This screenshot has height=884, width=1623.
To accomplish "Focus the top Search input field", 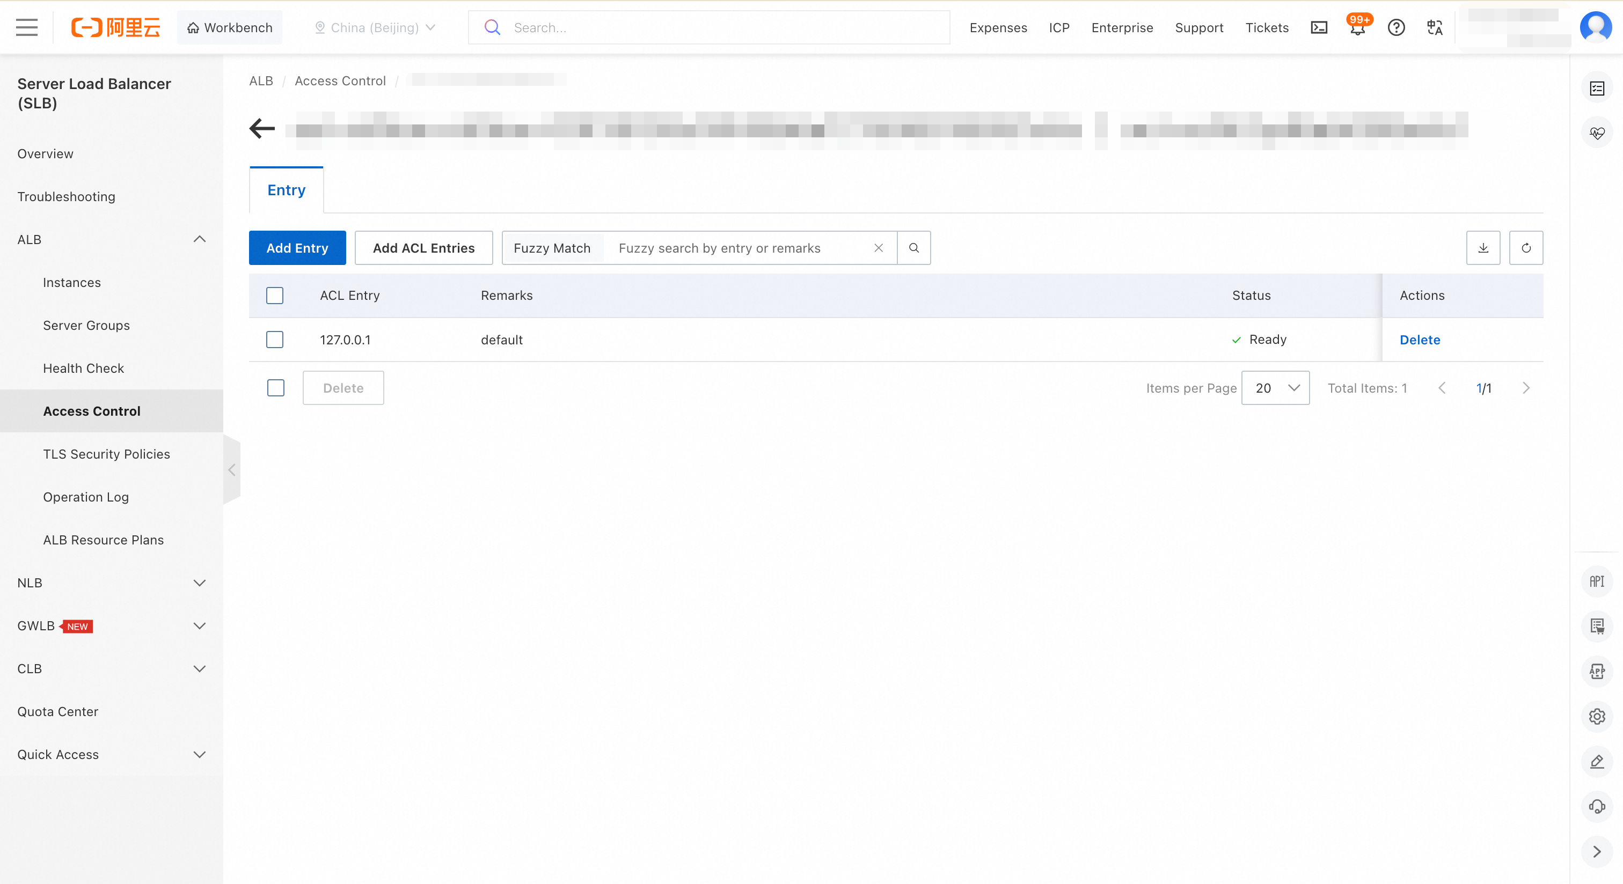I will pyautogui.click(x=709, y=27).
